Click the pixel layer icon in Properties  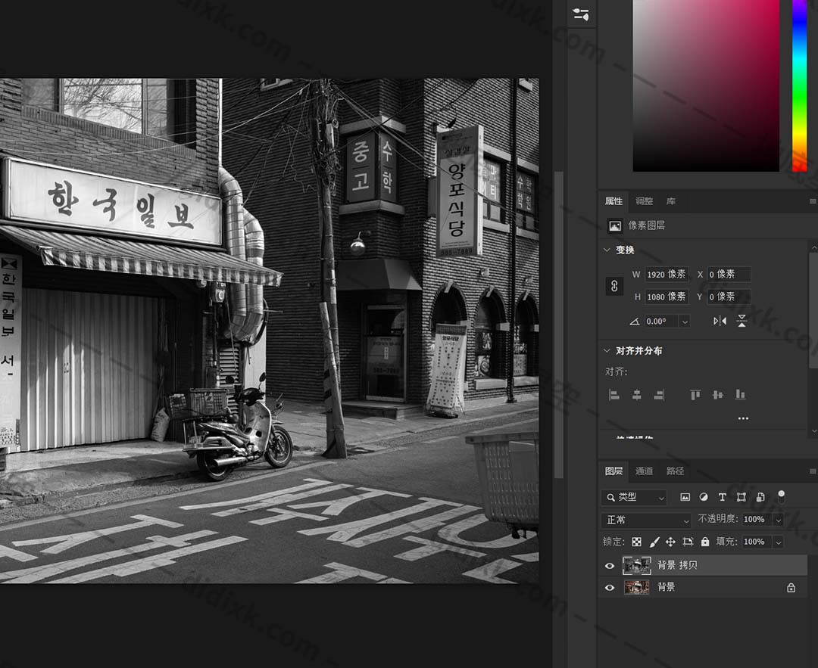coord(615,225)
